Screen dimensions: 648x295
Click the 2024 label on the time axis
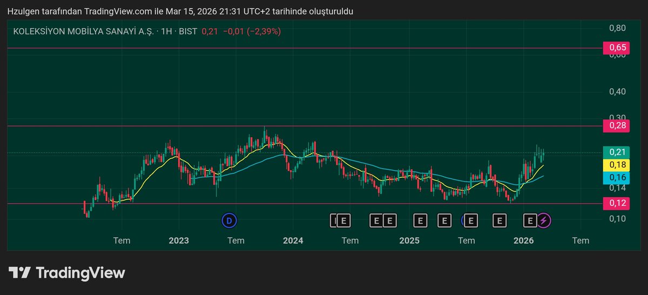[293, 240]
